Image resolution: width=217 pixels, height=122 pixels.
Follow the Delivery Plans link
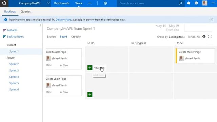pos(63,20)
